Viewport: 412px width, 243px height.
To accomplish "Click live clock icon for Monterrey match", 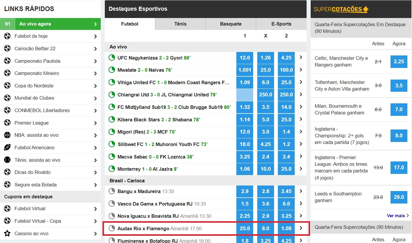I will tap(111, 169).
